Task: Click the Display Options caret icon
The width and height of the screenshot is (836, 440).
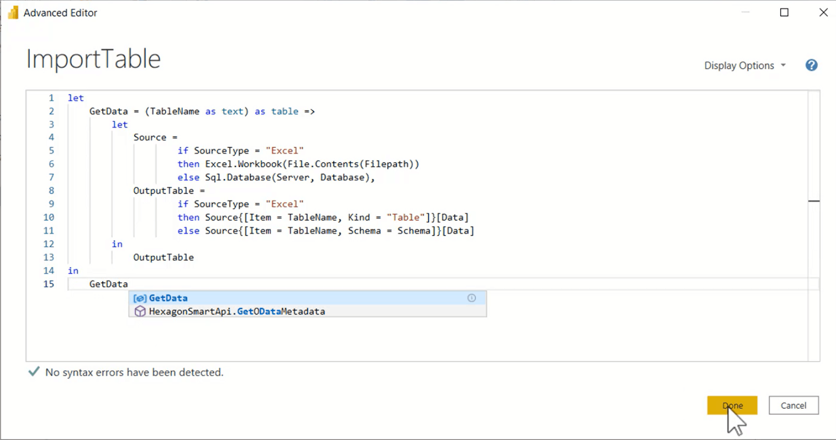Action: [783, 65]
